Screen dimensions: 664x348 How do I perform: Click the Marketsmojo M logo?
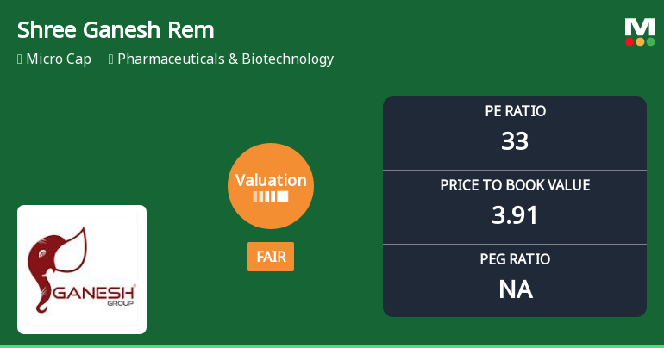640,27
